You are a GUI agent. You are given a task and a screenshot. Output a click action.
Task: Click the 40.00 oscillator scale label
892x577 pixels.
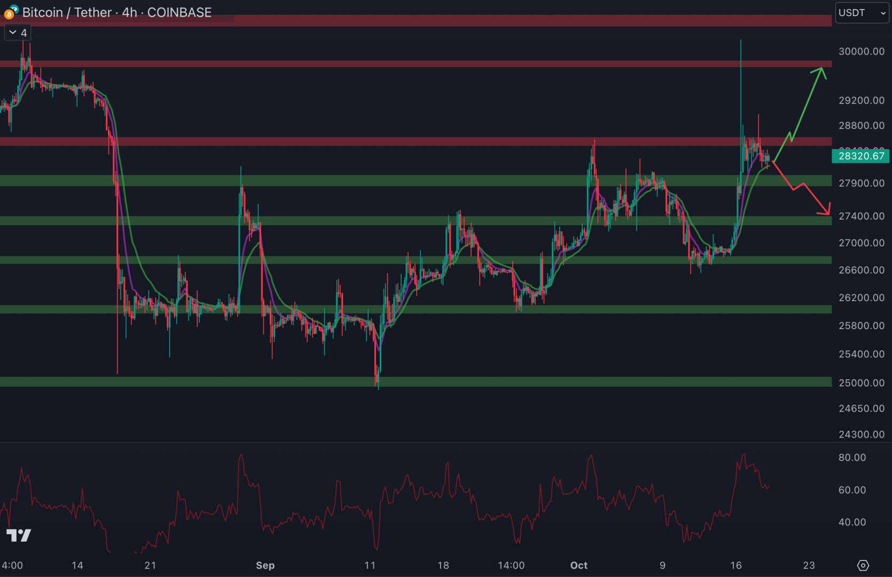pyautogui.click(x=852, y=522)
